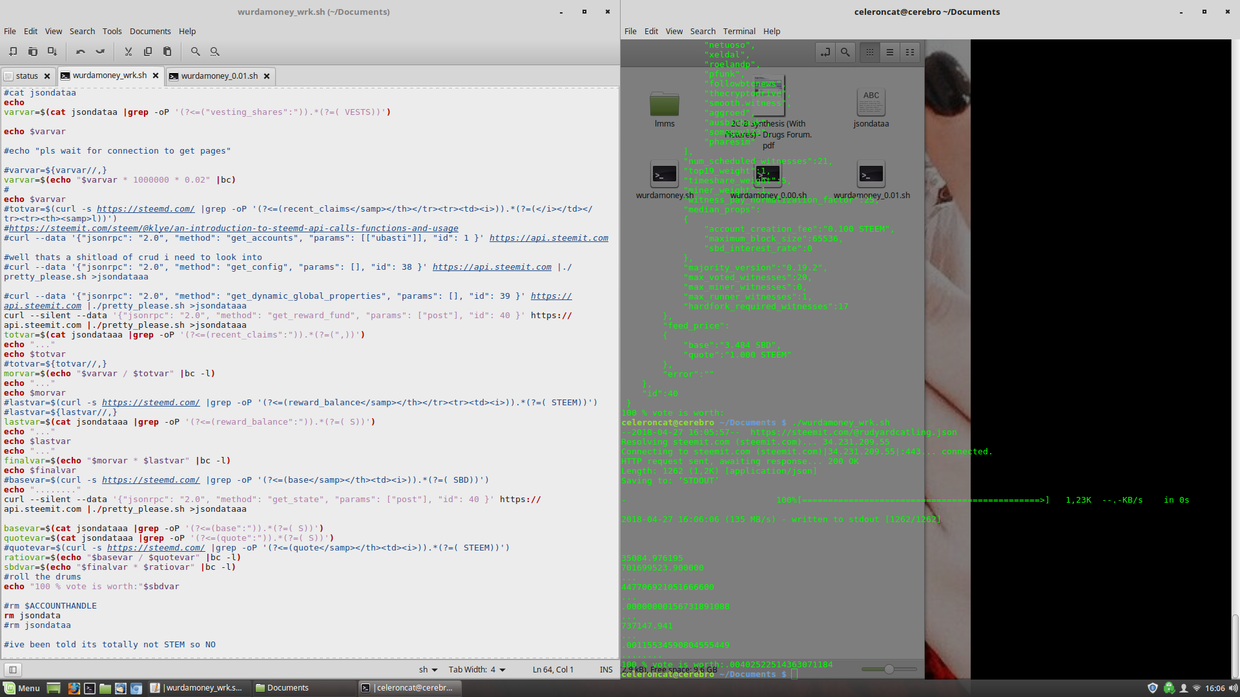1240x697 pixels.
Task: Open the Menu button on taskbar
Action: point(22,688)
